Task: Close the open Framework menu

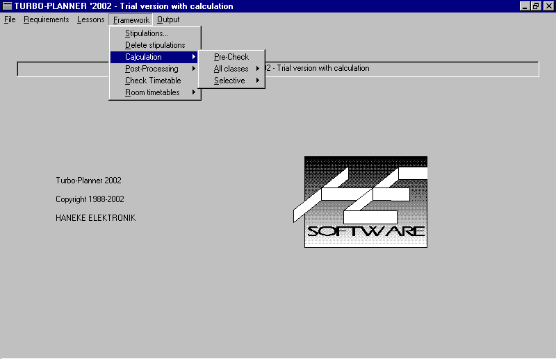Action: point(131,20)
